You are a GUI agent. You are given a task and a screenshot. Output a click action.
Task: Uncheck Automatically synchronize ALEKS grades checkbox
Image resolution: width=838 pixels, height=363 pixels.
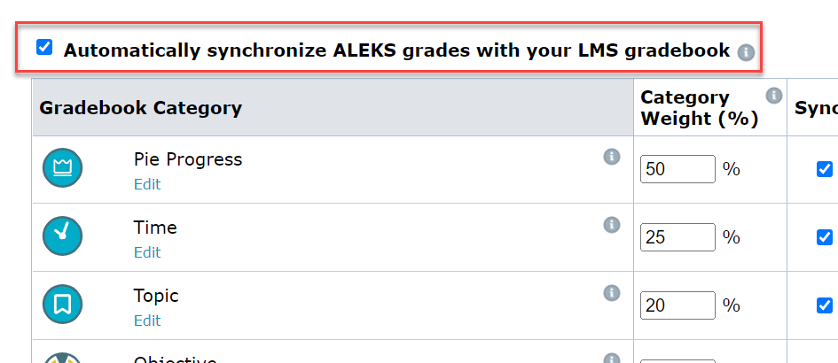(x=44, y=47)
